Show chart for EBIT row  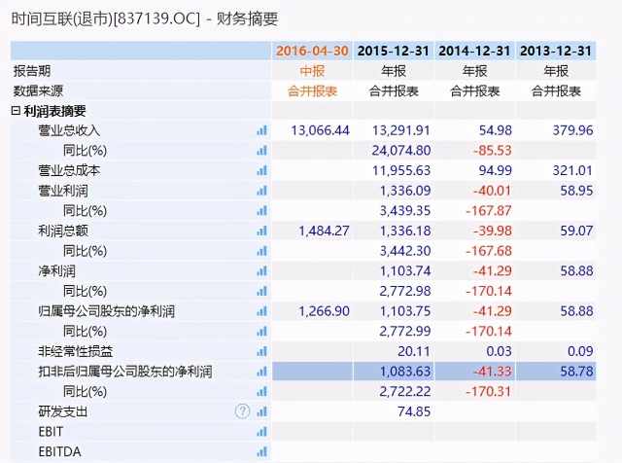pos(261,432)
